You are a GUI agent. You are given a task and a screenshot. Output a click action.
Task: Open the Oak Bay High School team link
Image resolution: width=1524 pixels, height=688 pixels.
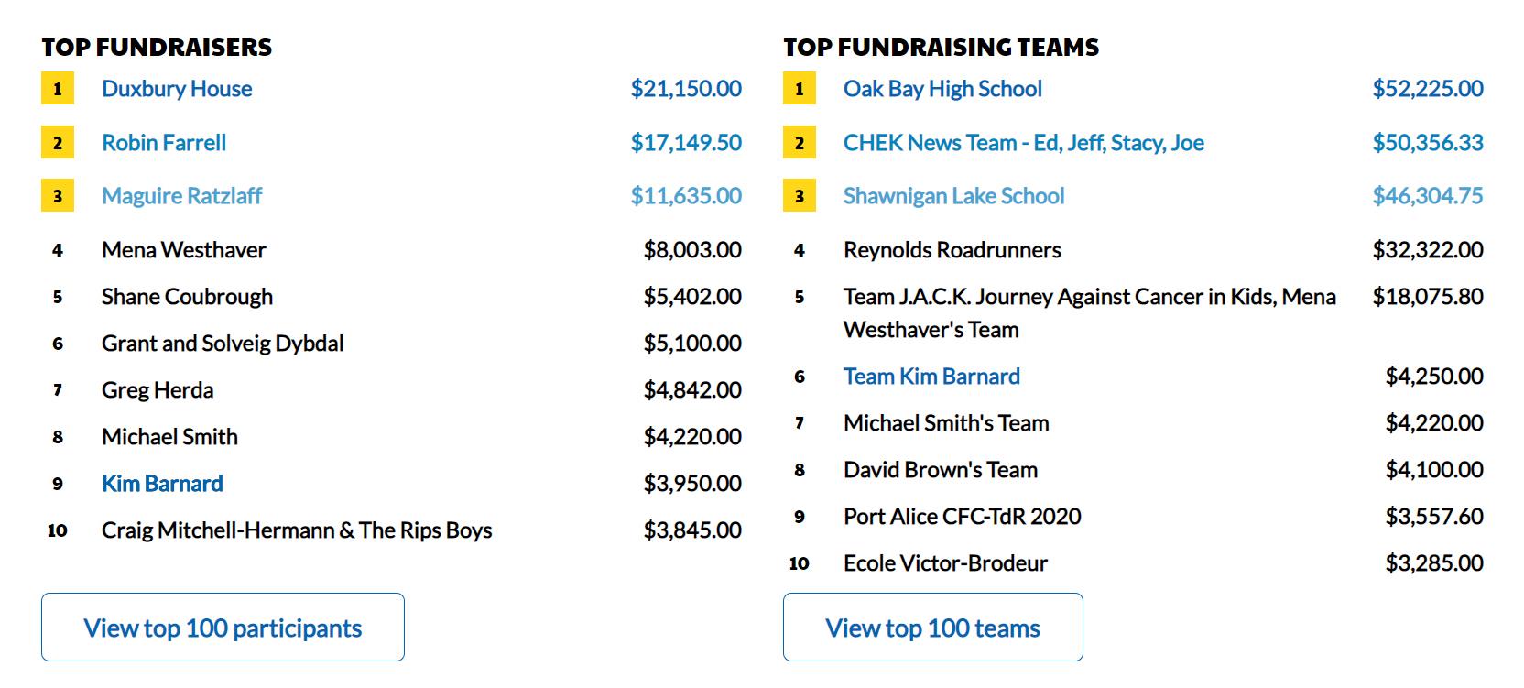coord(942,89)
